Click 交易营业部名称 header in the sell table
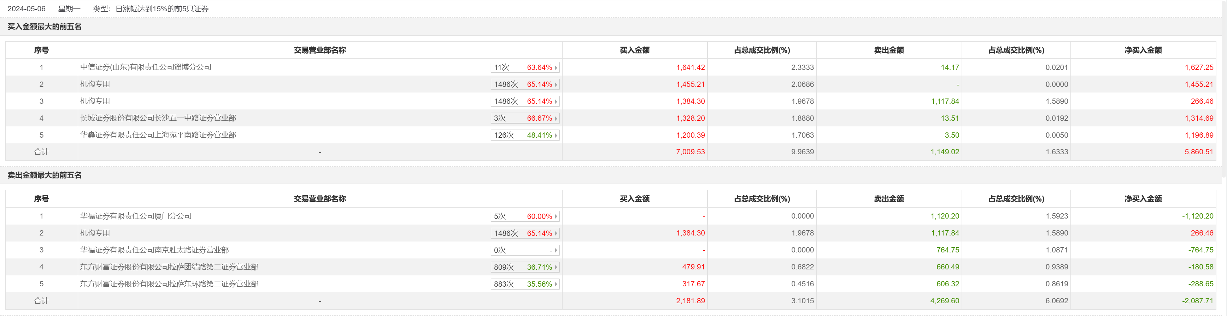Screen dimensions: 1227x316 coord(319,199)
